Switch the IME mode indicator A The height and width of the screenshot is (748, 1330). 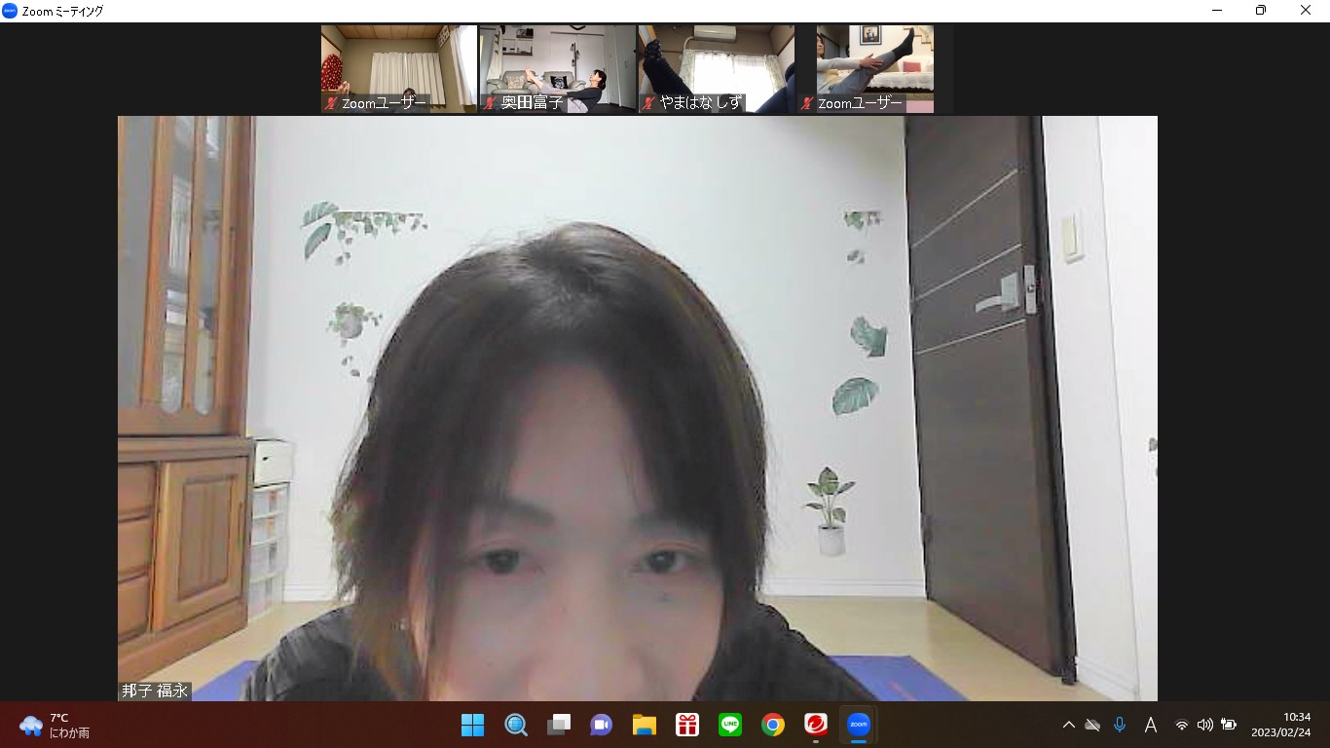(1150, 725)
